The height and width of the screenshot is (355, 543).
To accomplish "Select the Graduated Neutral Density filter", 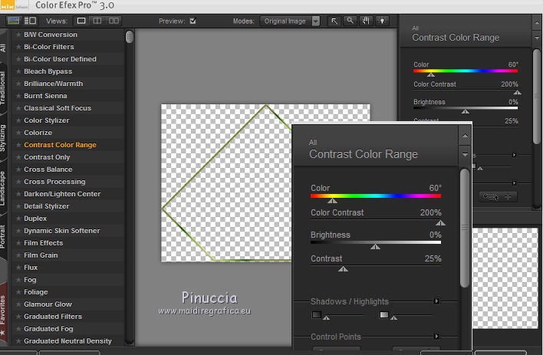I will pos(67,340).
